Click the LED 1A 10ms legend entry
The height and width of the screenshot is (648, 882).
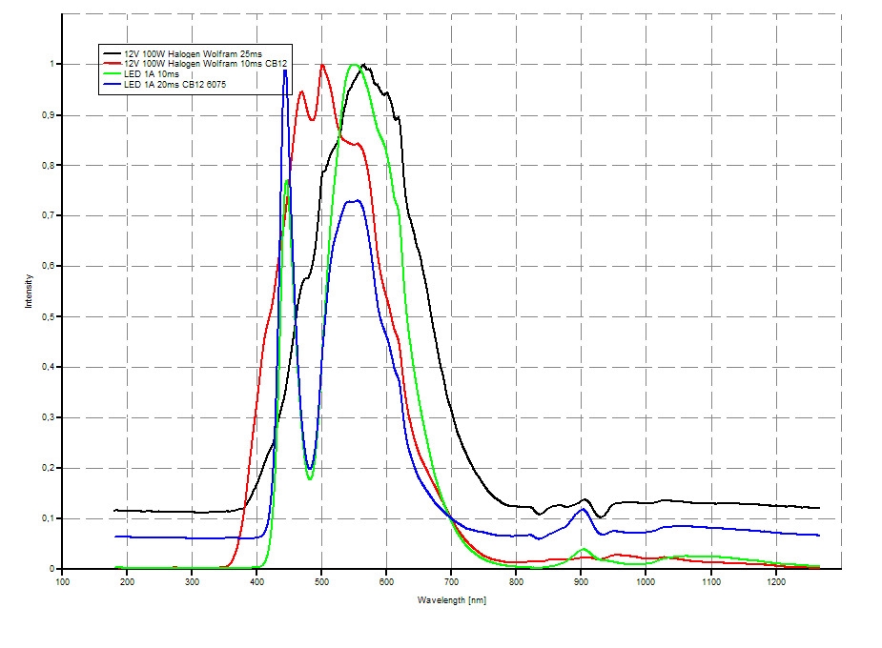point(152,74)
